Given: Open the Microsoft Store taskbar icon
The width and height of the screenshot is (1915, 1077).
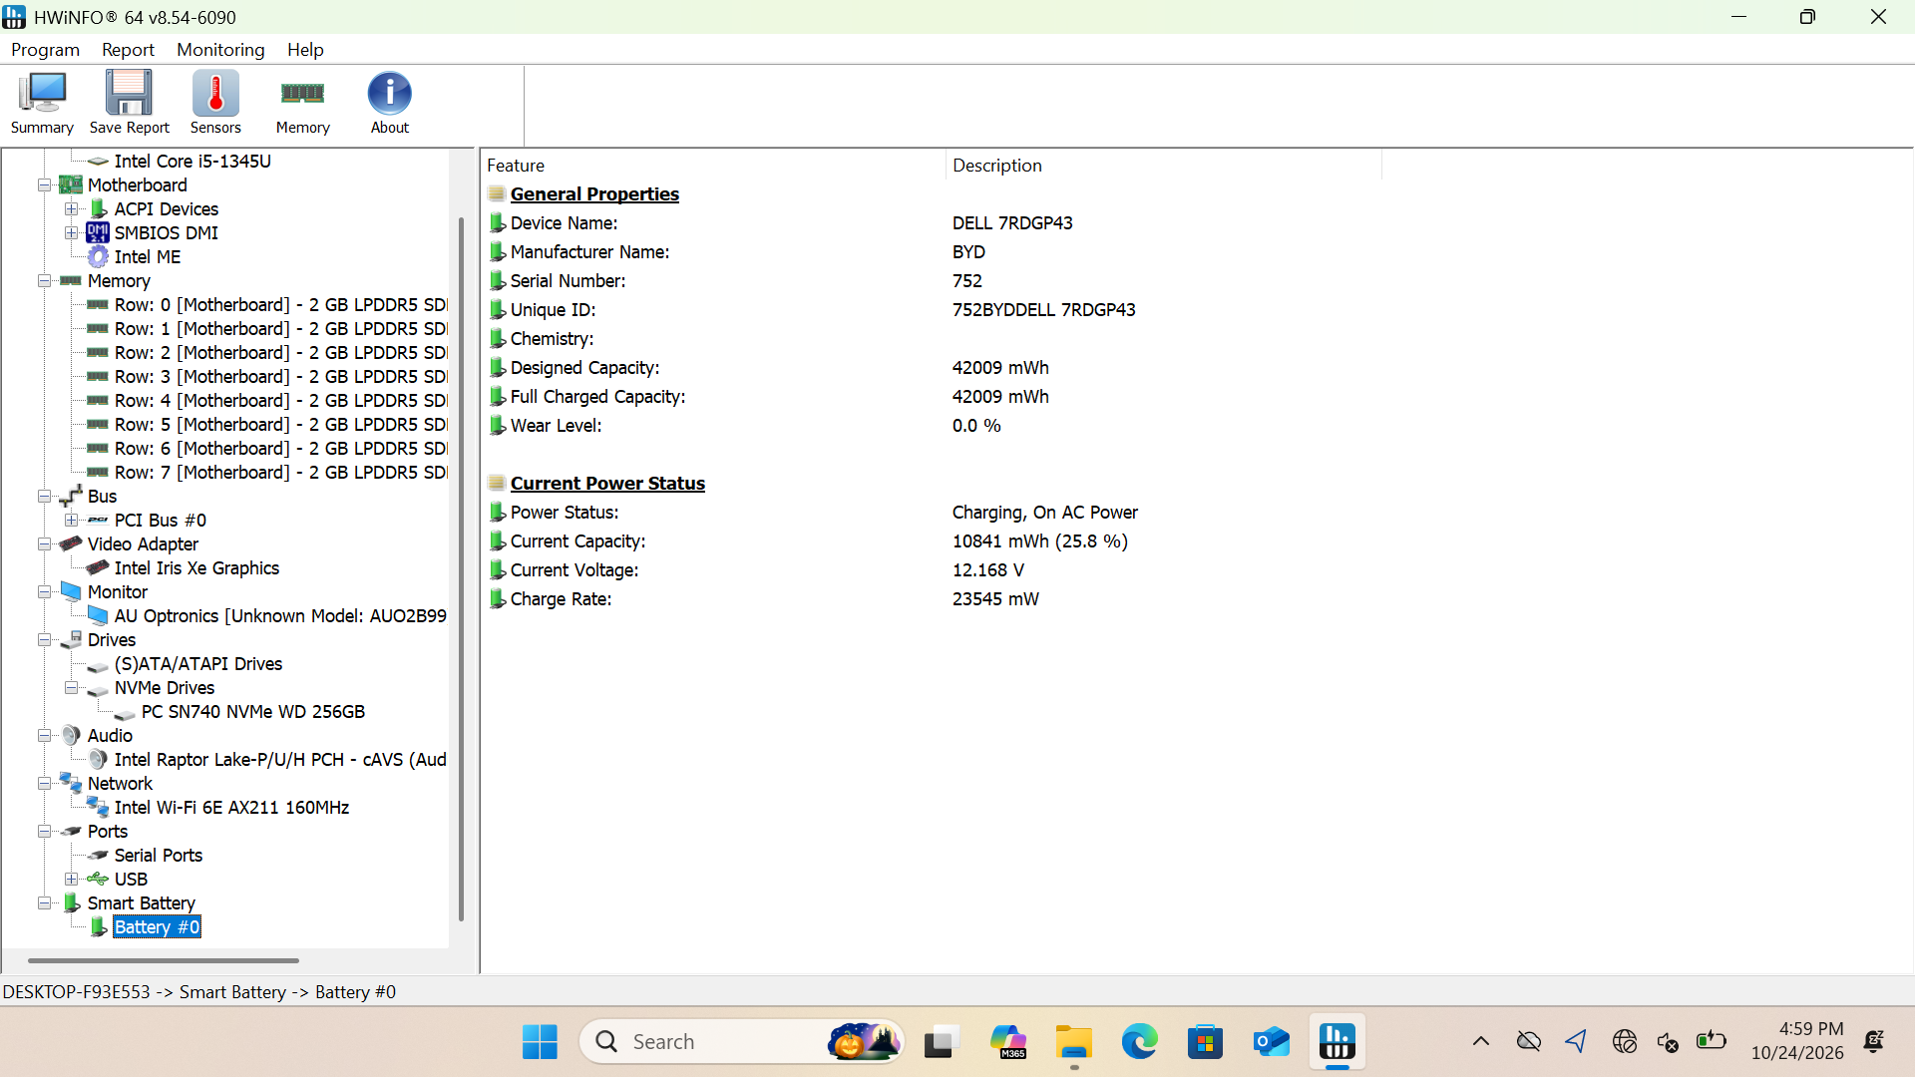Looking at the screenshot, I should pos(1205,1042).
